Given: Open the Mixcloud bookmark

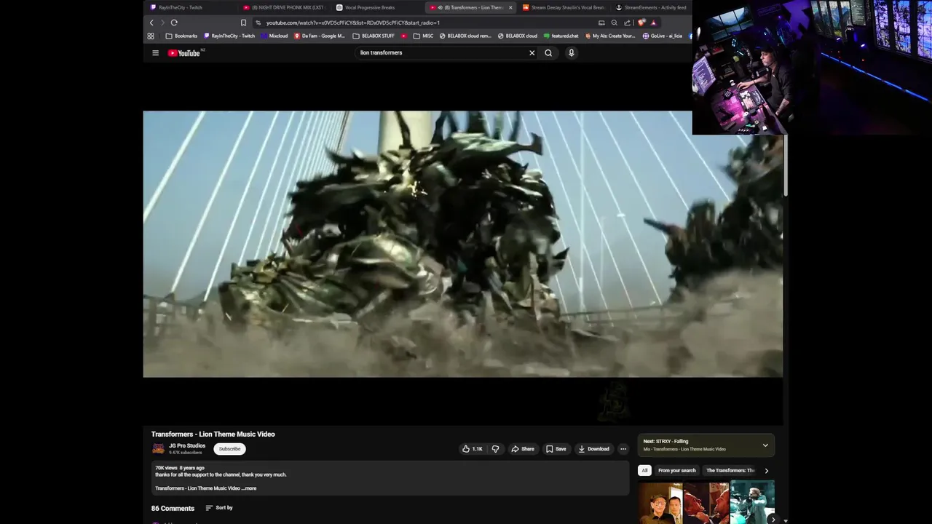Looking at the screenshot, I should (275, 36).
